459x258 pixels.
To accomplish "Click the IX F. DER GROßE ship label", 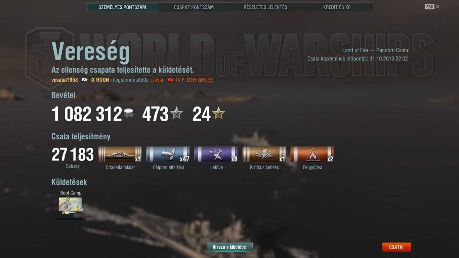I will 195,80.
